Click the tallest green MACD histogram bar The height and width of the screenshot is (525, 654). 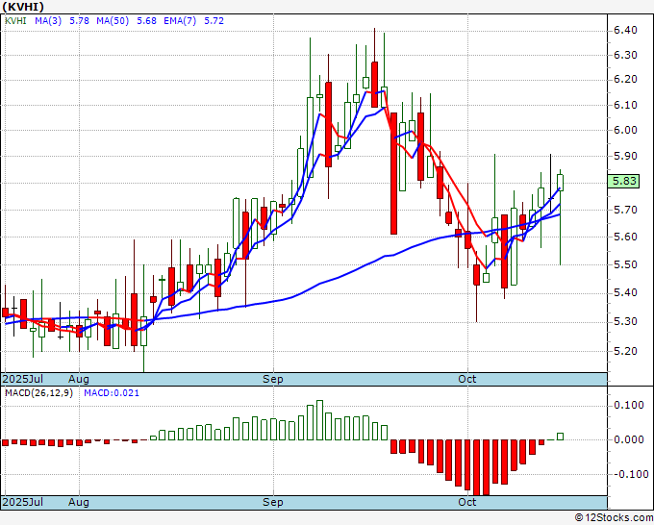point(319,420)
